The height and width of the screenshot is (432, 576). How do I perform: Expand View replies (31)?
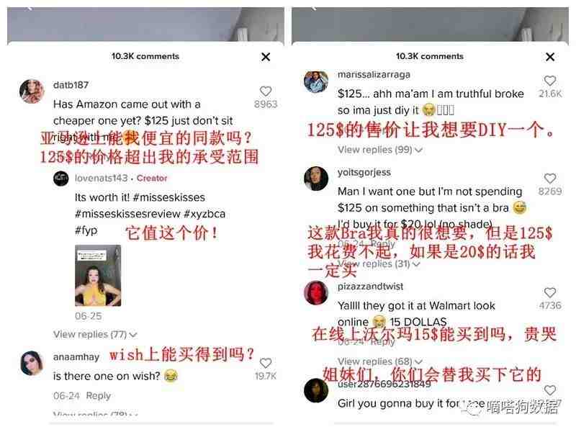[379, 264]
